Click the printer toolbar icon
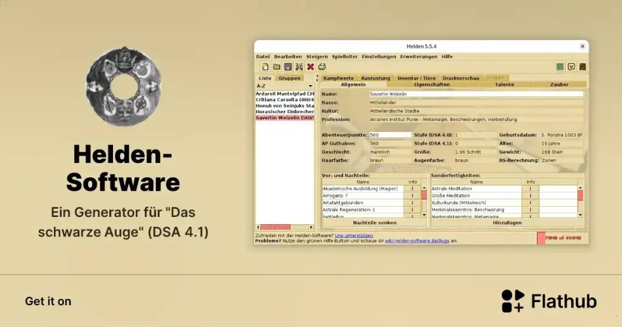 [322, 67]
